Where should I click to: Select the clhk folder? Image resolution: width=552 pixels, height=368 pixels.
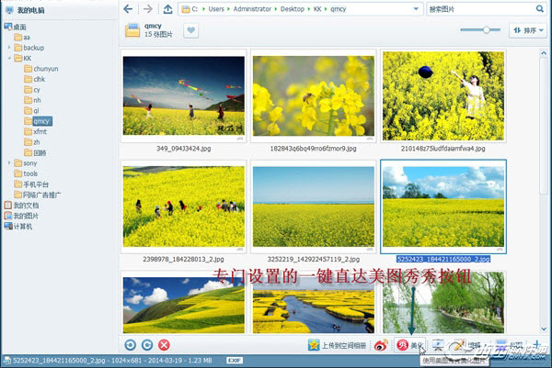[x=35, y=79]
